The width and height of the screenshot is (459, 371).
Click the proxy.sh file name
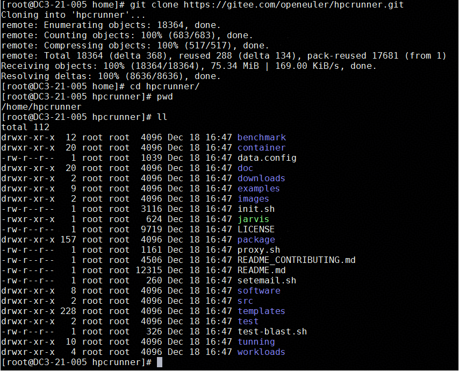[x=259, y=250]
